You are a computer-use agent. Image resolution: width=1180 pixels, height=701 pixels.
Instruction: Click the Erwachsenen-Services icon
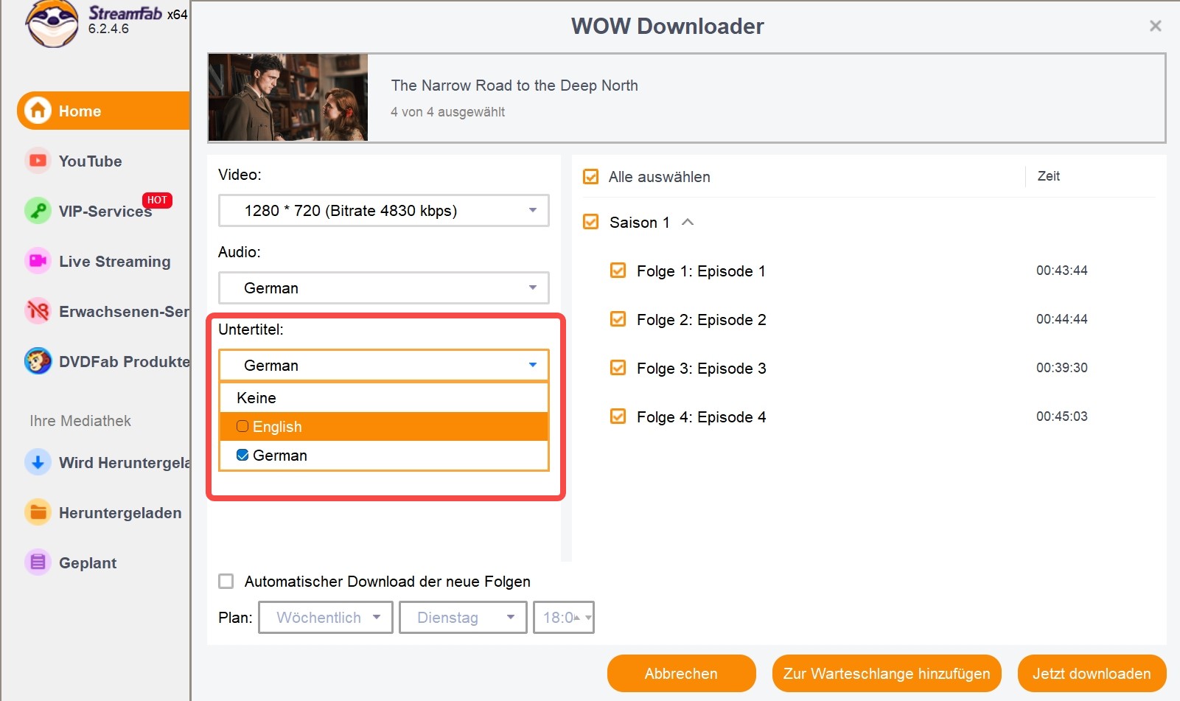point(38,311)
